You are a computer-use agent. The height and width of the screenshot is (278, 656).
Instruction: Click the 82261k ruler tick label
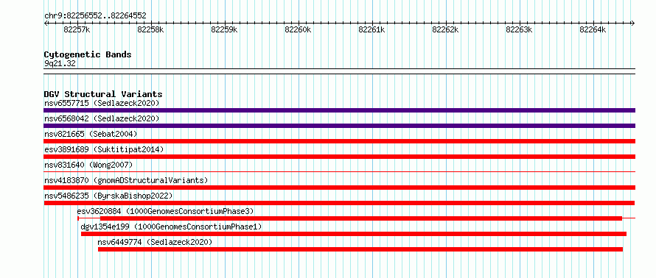click(x=371, y=30)
